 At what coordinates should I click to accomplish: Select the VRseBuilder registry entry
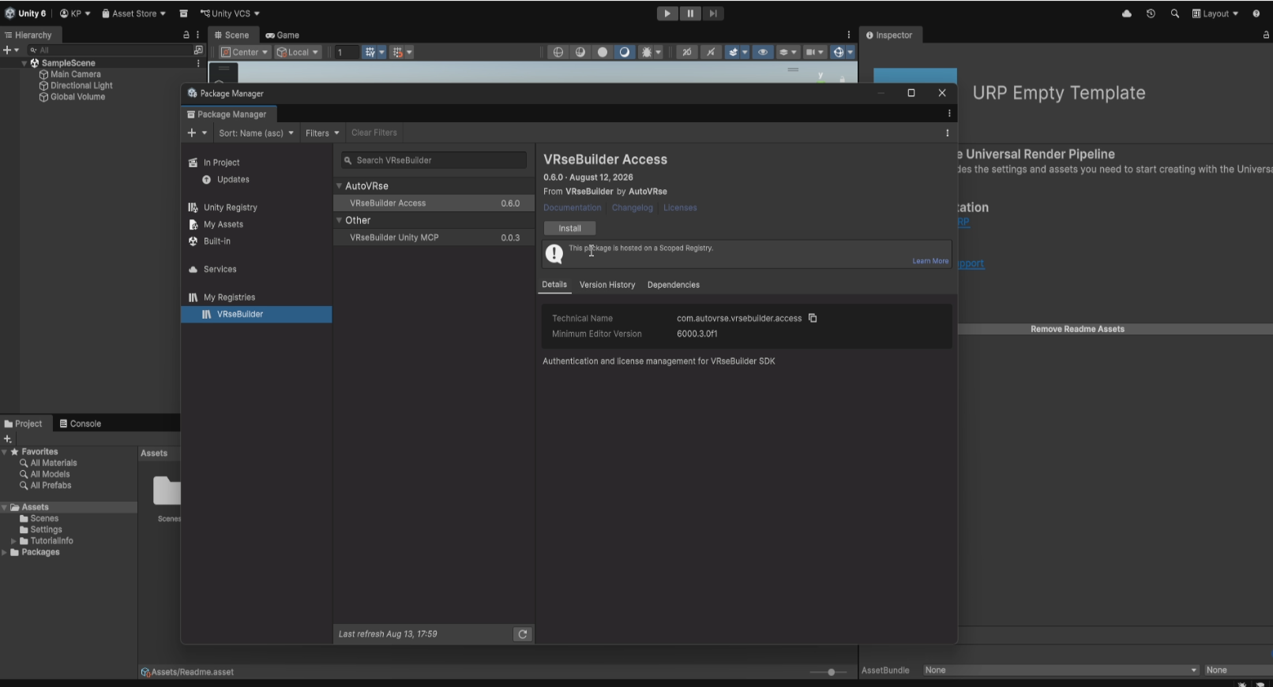click(x=257, y=314)
